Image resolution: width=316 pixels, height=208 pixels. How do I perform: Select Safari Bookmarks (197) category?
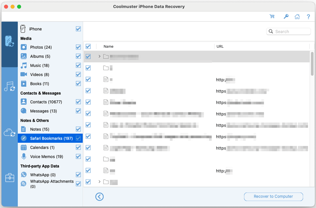pyautogui.click(x=51, y=138)
